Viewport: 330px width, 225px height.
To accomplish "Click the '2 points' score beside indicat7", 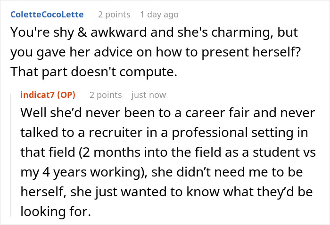I will [x=106, y=95].
